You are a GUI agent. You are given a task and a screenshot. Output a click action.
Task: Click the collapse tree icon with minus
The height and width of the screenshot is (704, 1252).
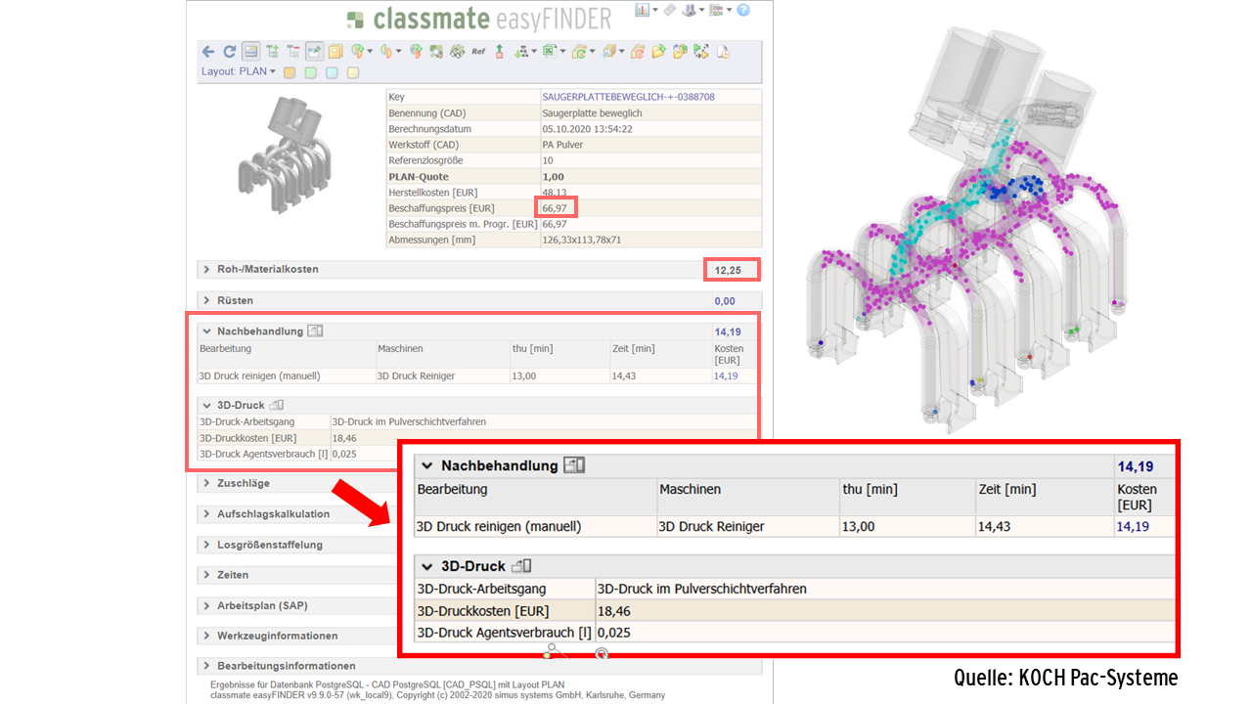[292, 51]
